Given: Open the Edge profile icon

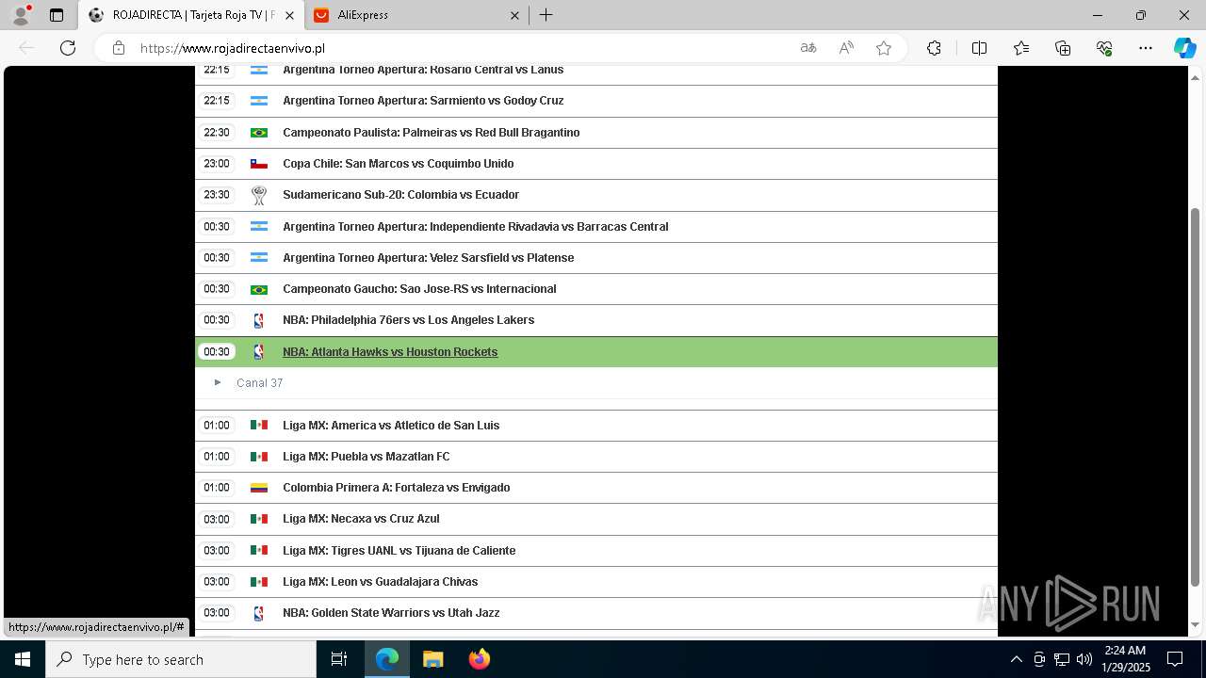Looking at the screenshot, I should (x=21, y=15).
